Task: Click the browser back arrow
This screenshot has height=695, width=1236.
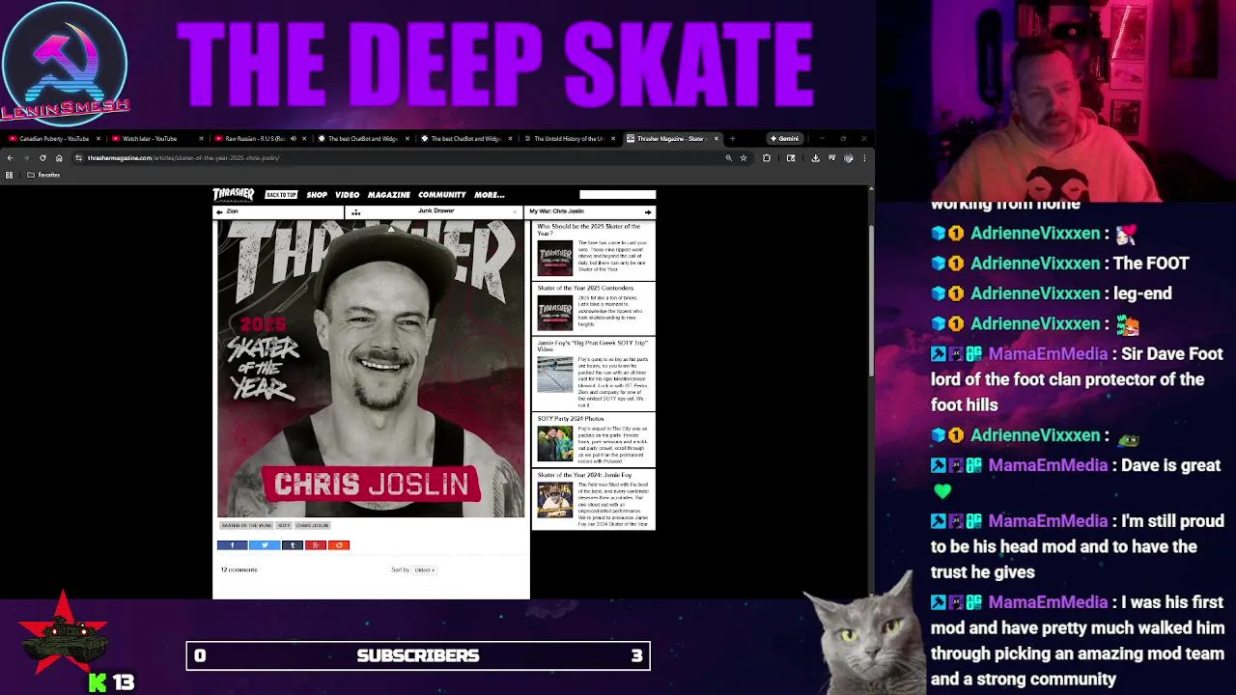Action: click(x=11, y=157)
